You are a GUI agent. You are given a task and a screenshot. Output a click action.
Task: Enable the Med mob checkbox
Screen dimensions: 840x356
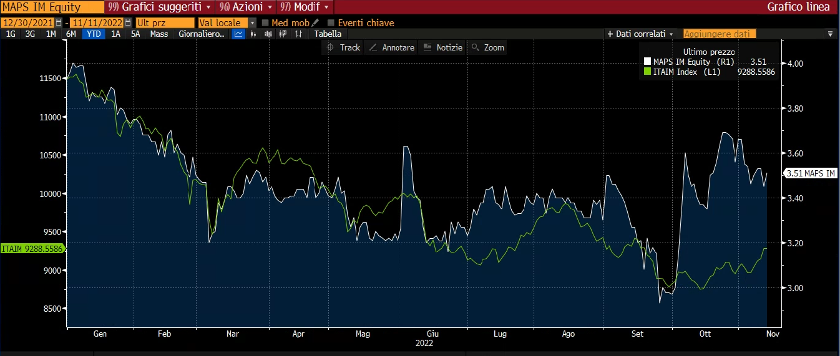click(x=265, y=23)
